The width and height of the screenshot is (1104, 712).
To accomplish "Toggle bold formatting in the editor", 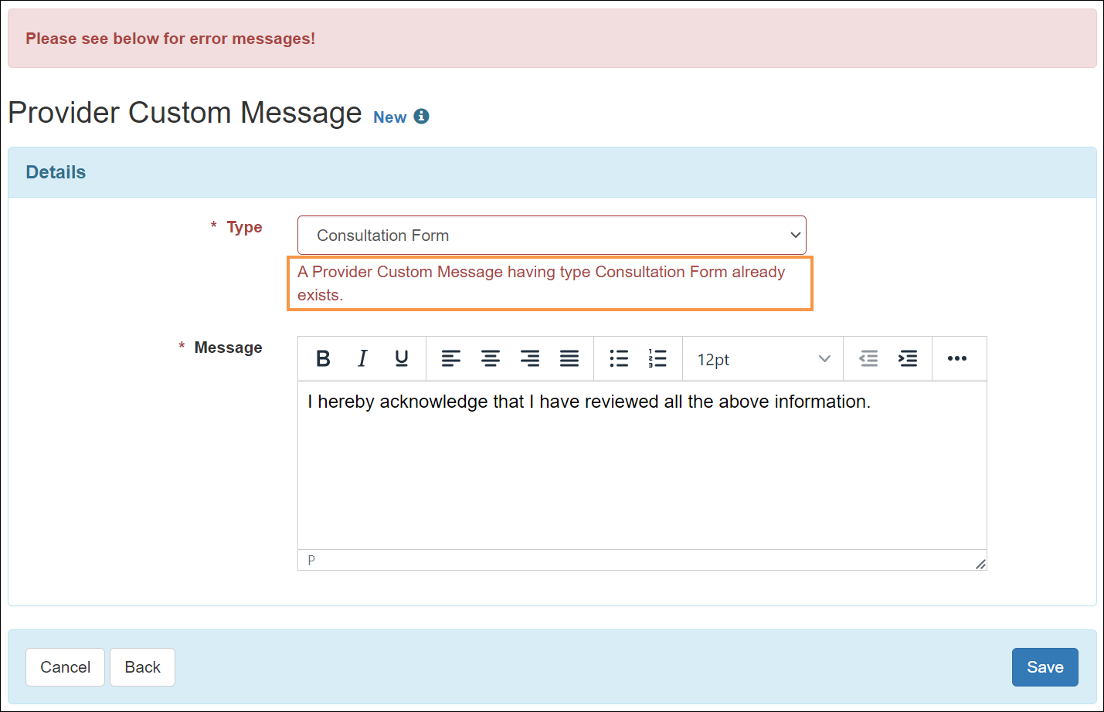I will tap(324, 358).
